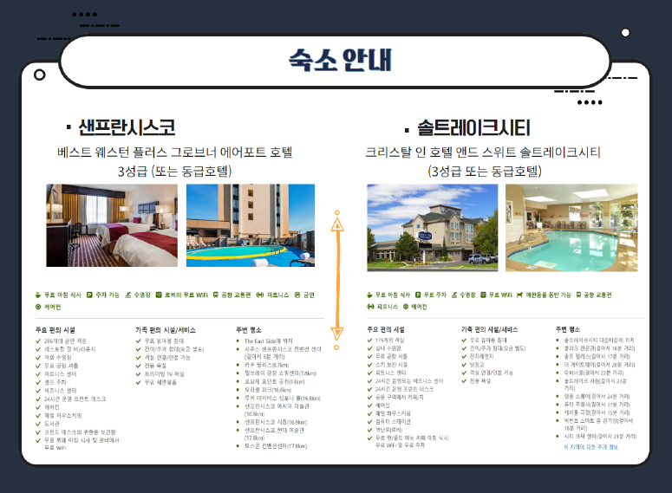The height and width of the screenshot is (493, 672).
Task: Click the 솔트레이크시티 heading
Action: click(473, 127)
